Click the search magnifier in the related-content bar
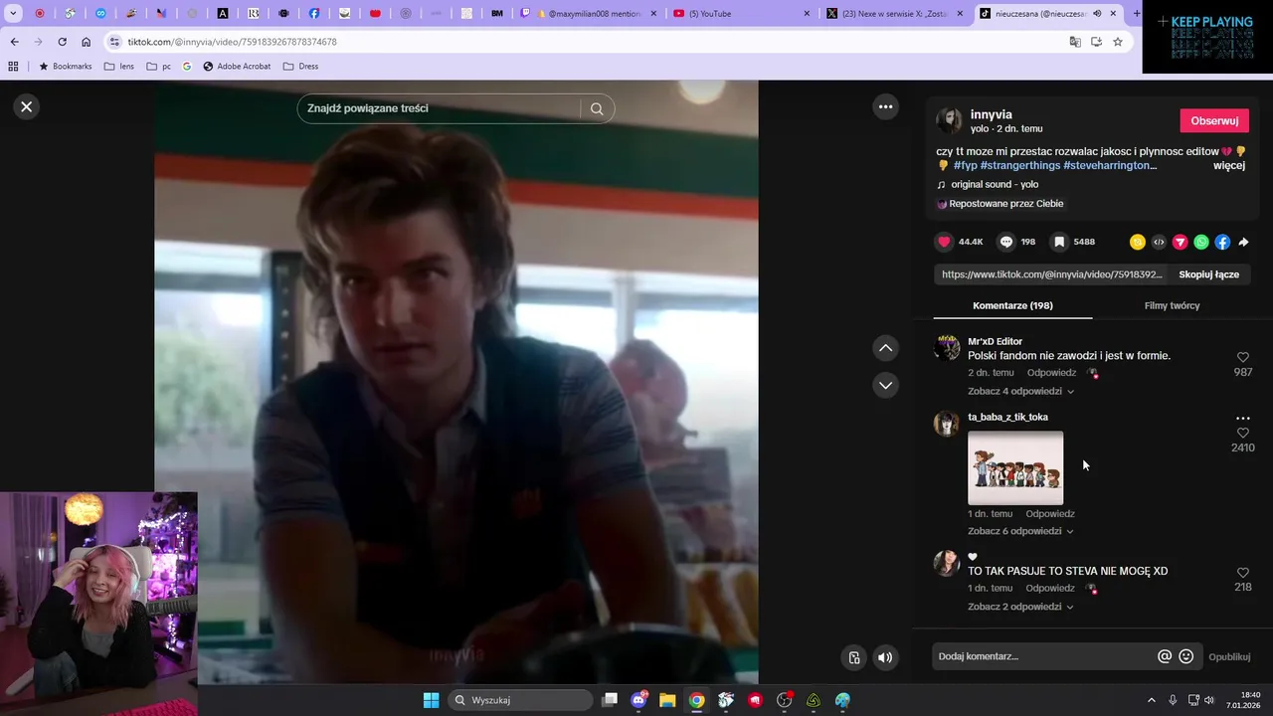The image size is (1273, 716). 597,109
